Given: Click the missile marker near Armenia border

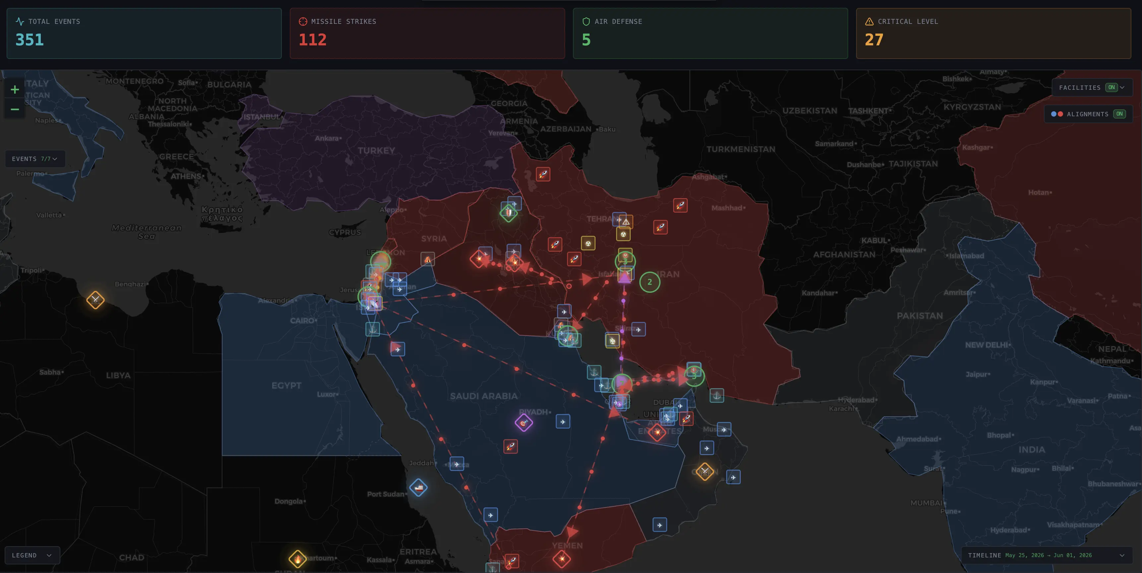Looking at the screenshot, I should pos(543,174).
